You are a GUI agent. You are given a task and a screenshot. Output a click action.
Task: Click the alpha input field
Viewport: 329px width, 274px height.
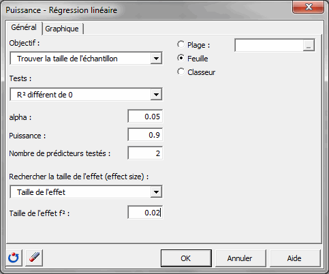pyautogui.click(x=145, y=117)
